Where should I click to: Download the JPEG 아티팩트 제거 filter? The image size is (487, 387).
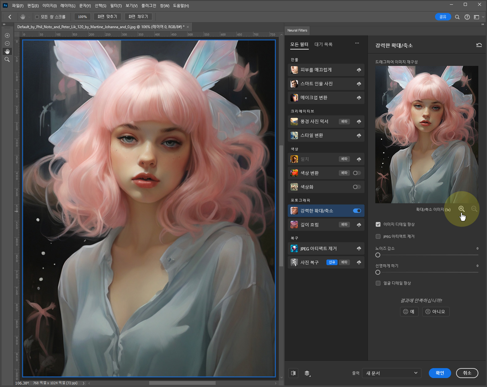click(359, 248)
